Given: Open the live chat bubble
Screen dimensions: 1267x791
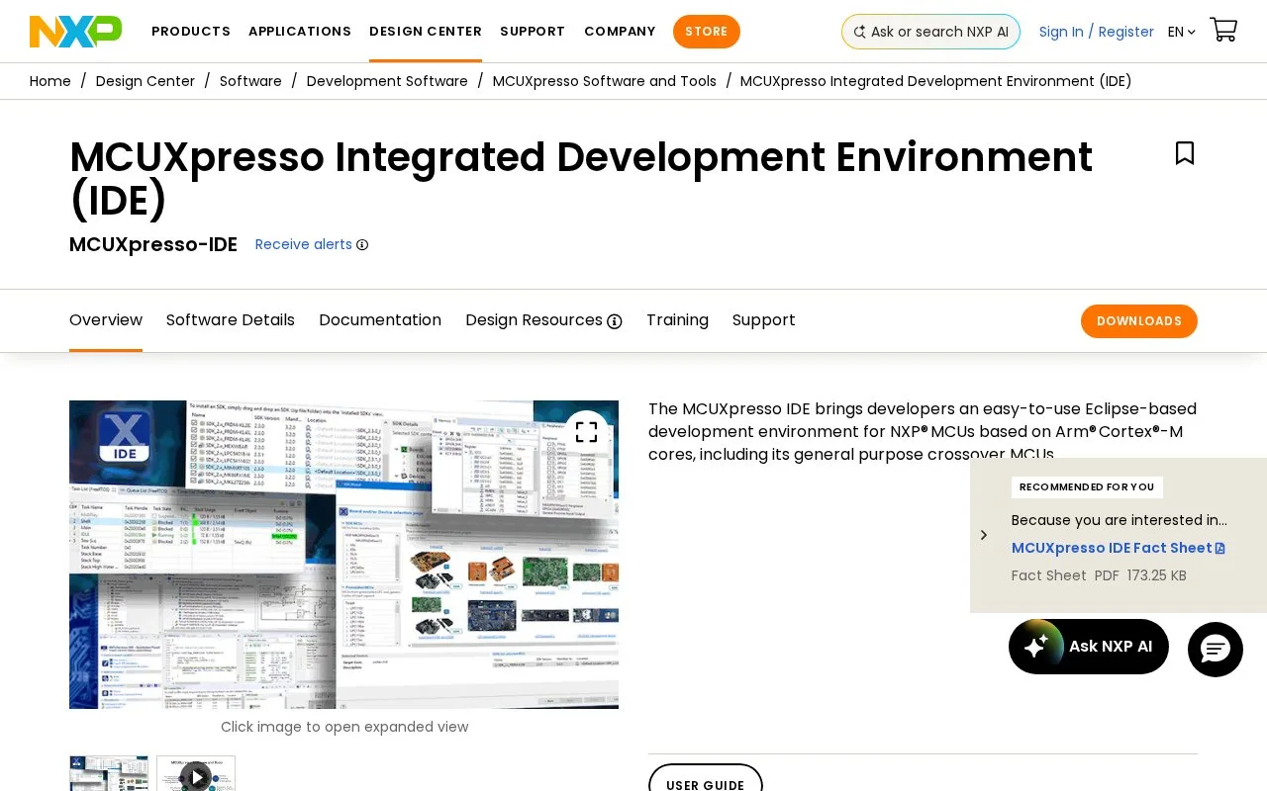Looking at the screenshot, I should click(x=1216, y=650).
